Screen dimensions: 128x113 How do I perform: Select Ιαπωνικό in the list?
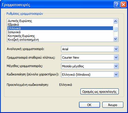click(x=60, y=32)
